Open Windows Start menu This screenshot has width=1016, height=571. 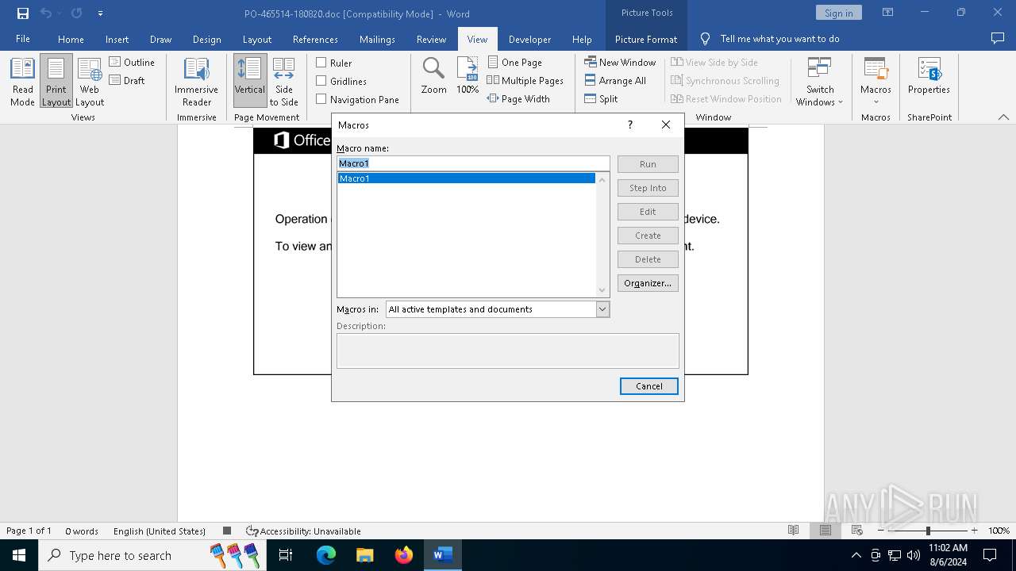18,555
